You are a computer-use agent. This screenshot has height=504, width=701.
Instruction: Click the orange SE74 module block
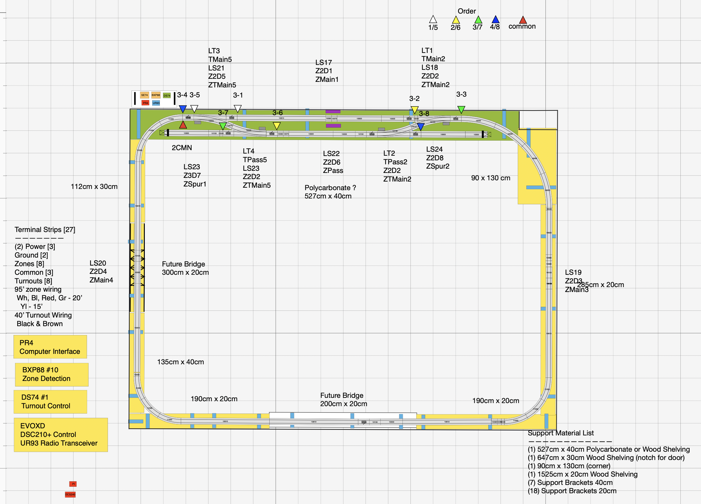(x=144, y=95)
